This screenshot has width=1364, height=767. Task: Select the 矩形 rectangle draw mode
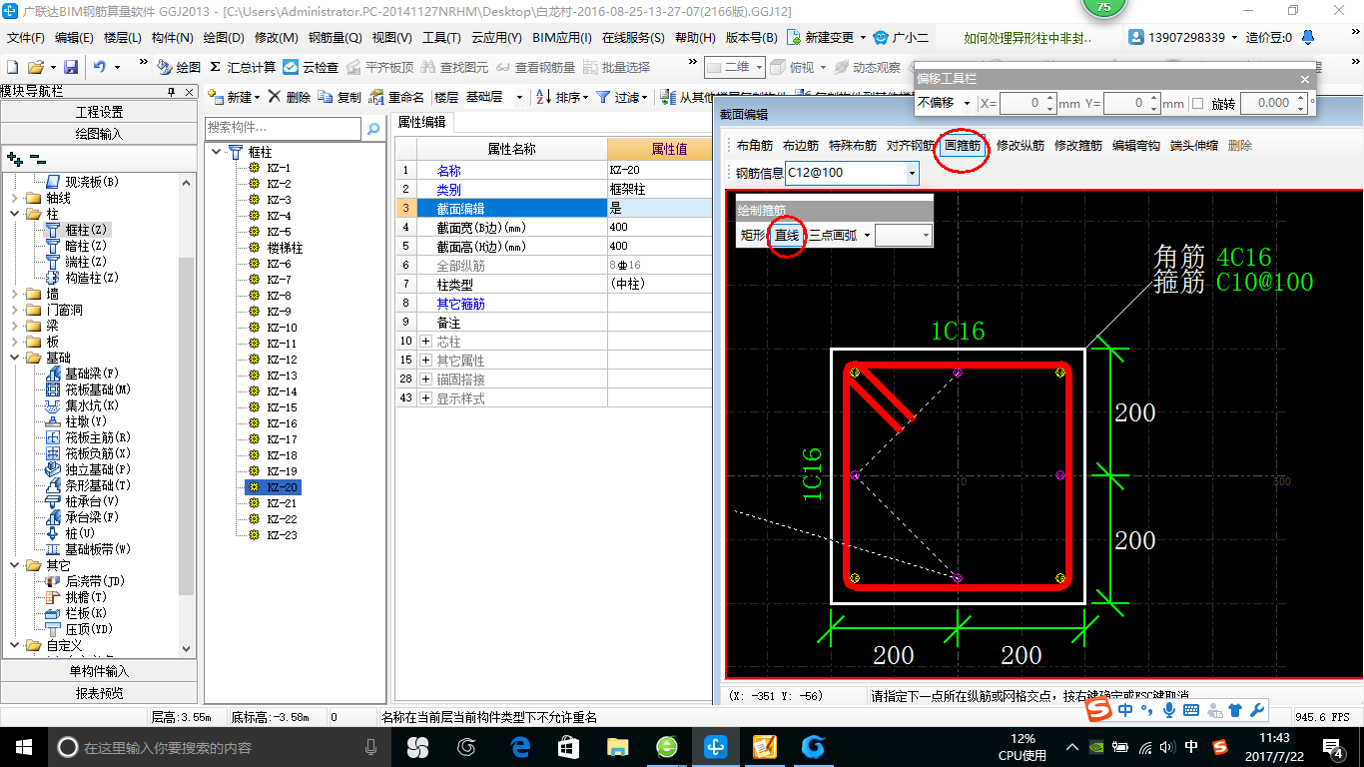click(753, 236)
